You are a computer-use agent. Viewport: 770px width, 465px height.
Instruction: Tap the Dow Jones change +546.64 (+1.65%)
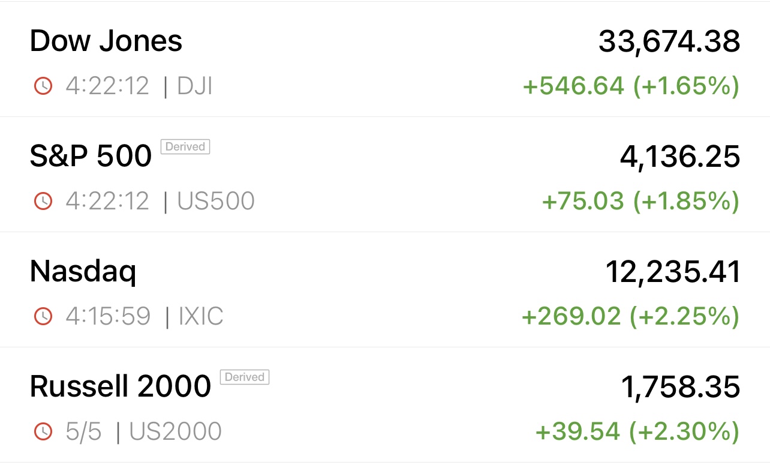pyautogui.click(x=631, y=86)
